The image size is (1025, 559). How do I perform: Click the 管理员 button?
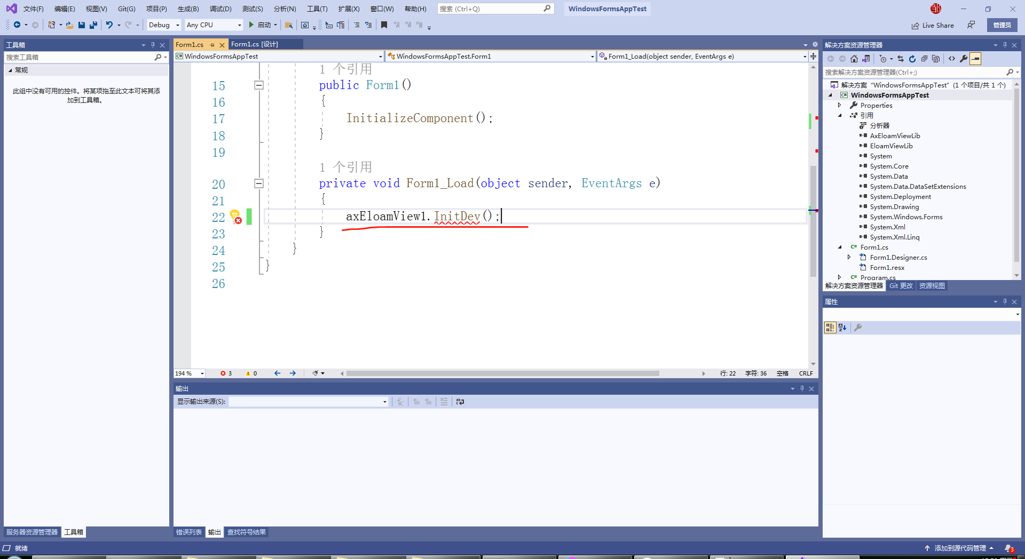[1002, 25]
